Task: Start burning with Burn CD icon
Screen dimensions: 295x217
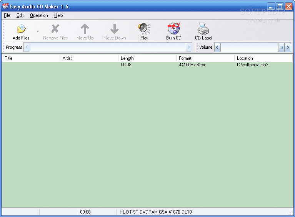Action: (x=173, y=28)
